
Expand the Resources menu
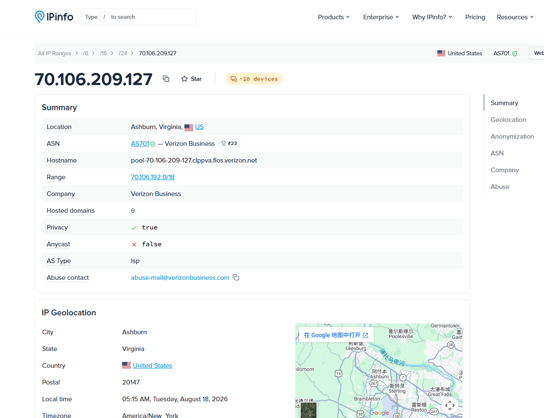coord(515,17)
